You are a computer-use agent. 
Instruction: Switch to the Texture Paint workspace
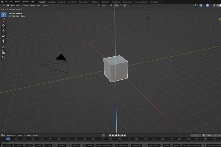tap(84, 2)
